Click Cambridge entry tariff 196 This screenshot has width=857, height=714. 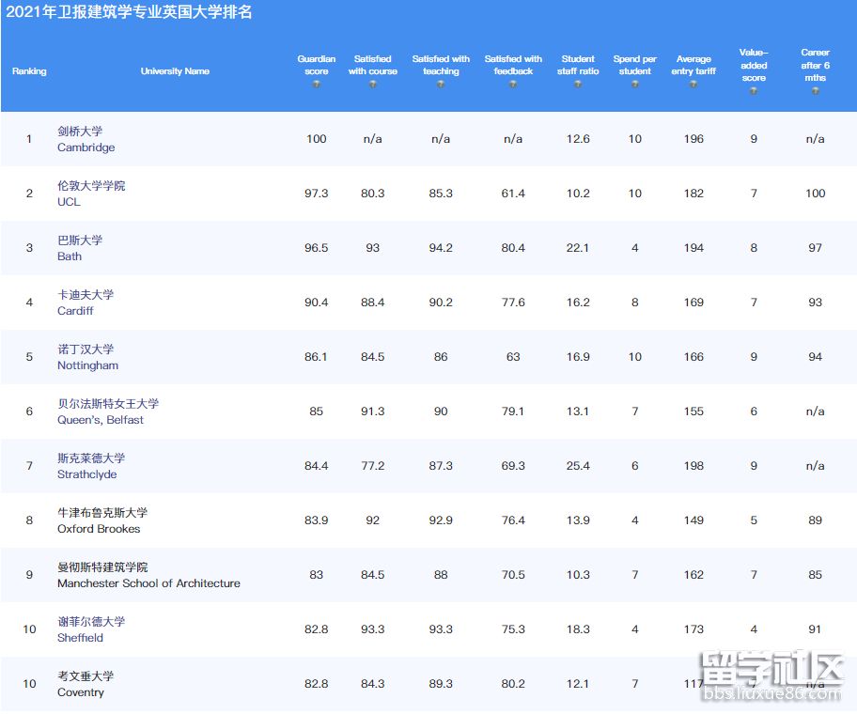(693, 139)
